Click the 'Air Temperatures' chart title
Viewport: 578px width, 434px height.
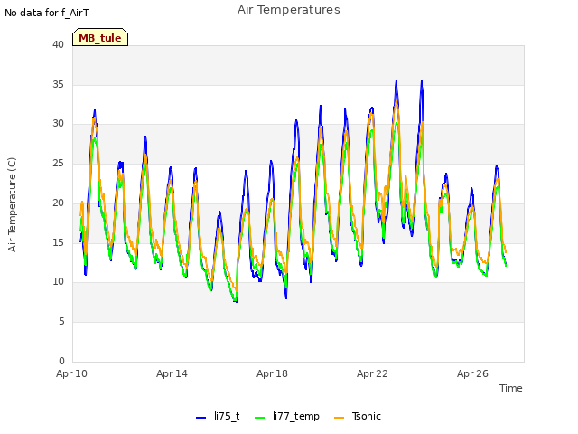pos(289,10)
